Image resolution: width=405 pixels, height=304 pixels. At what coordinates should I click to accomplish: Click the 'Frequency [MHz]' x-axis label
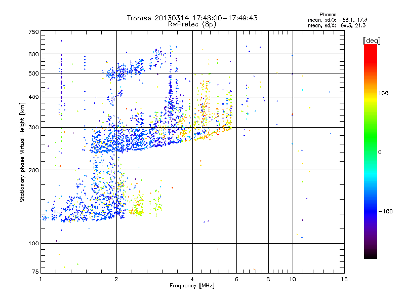coord(192,286)
